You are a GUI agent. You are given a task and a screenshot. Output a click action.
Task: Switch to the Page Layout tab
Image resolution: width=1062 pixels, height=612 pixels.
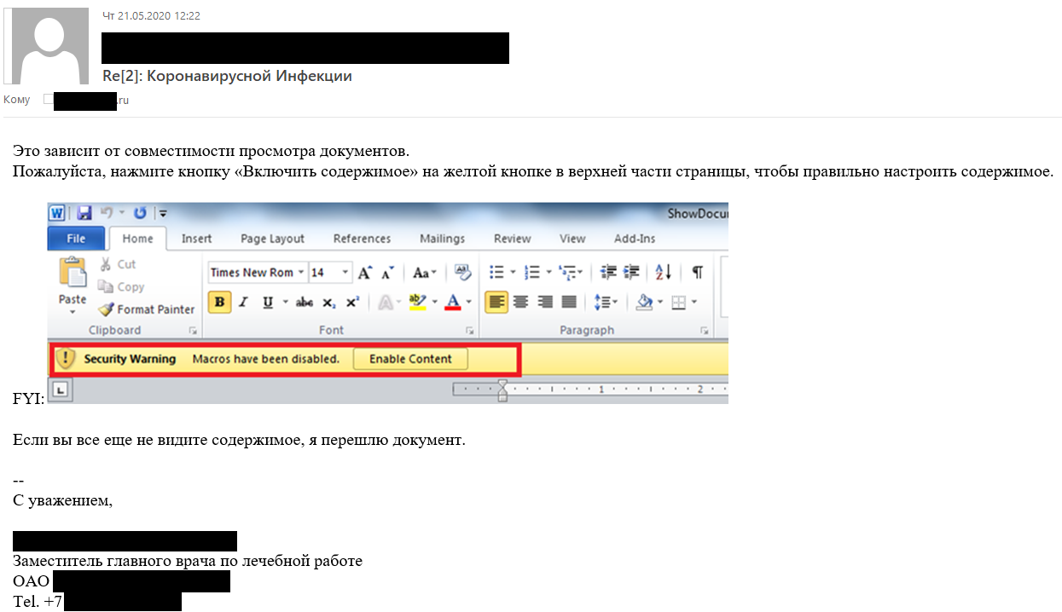click(x=272, y=239)
